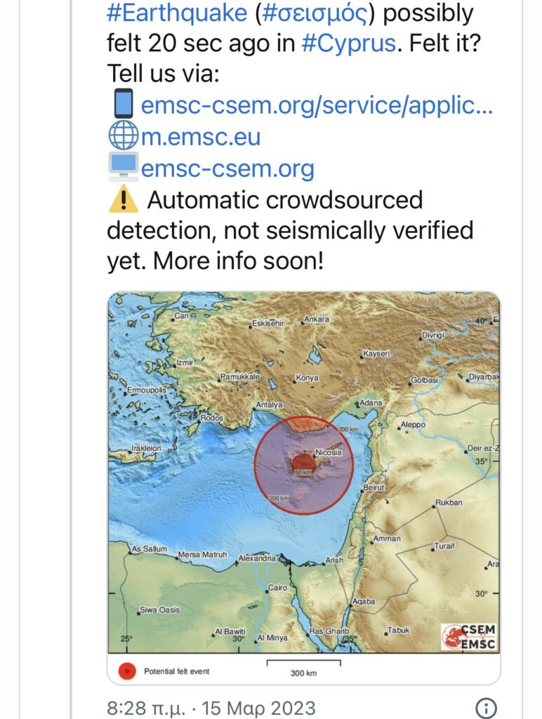Screen dimensions: 542x719
Task: Click the yellow warning triangle icon
Action: 124,200
